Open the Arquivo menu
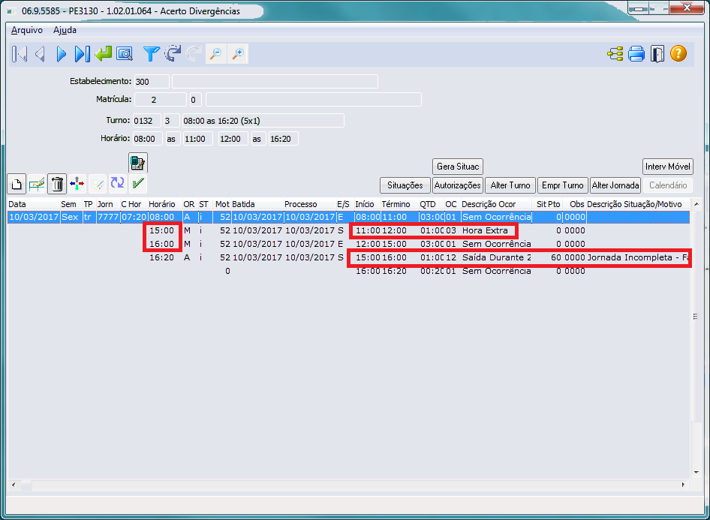Screen dimensions: 710x520 (x=27, y=30)
